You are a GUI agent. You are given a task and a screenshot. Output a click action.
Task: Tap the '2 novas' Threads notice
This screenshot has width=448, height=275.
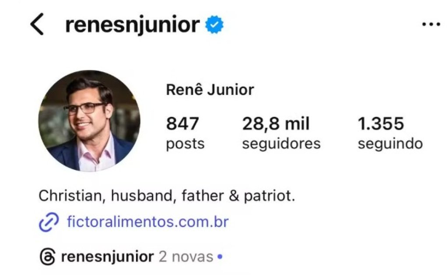186,257
